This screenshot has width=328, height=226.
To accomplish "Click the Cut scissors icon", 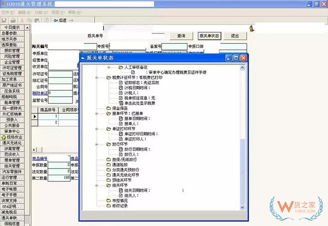I will coord(22,21).
